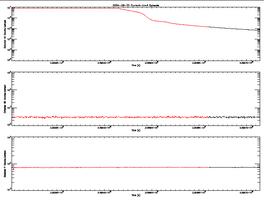264x200 pixels.
Task: Click the 10^3 tick on Detector 80 axis
Action: pyautogui.click(x=9, y=107)
